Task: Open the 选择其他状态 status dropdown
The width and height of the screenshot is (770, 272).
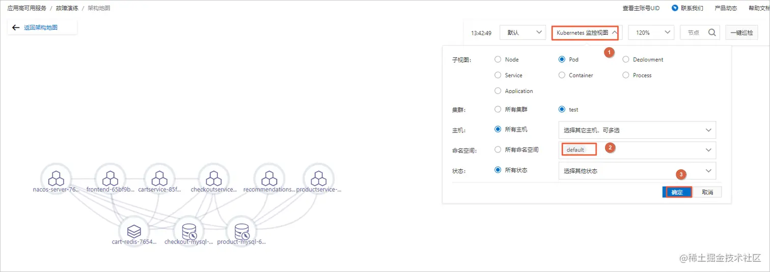Action: click(x=637, y=171)
